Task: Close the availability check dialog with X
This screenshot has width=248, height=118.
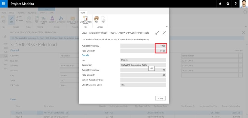Action: (x=164, y=33)
